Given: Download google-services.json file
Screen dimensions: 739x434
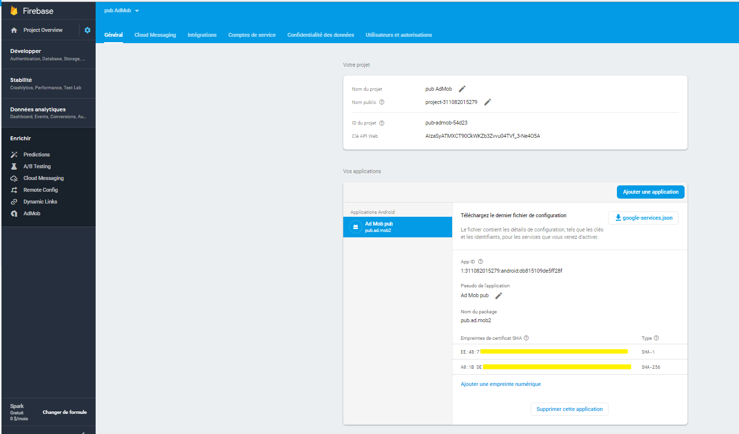Looking at the screenshot, I should coord(643,218).
